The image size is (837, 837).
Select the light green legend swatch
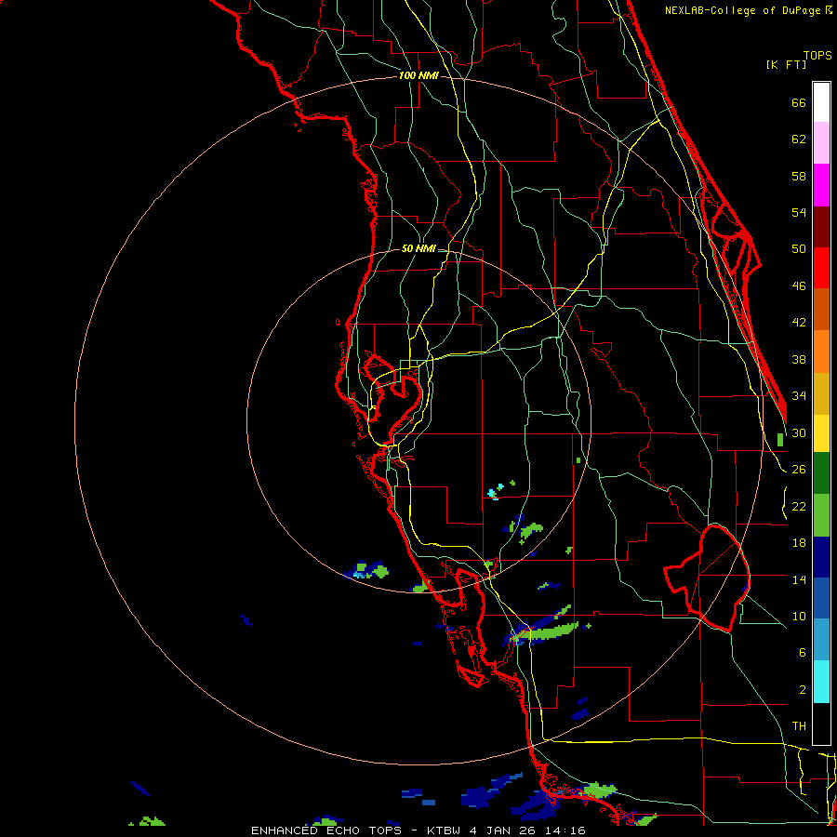(x=821, y=515)
